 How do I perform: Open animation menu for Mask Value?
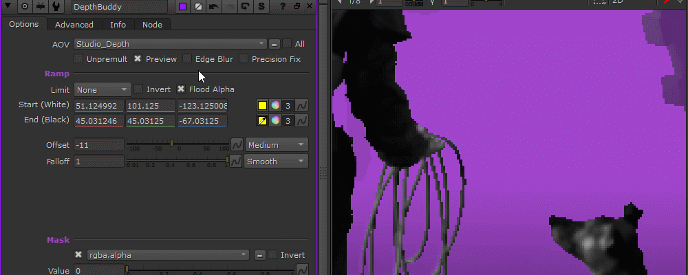click(302, 269)
